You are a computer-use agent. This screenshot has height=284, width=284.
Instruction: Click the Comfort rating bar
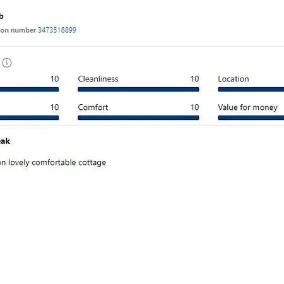[138, 118]
